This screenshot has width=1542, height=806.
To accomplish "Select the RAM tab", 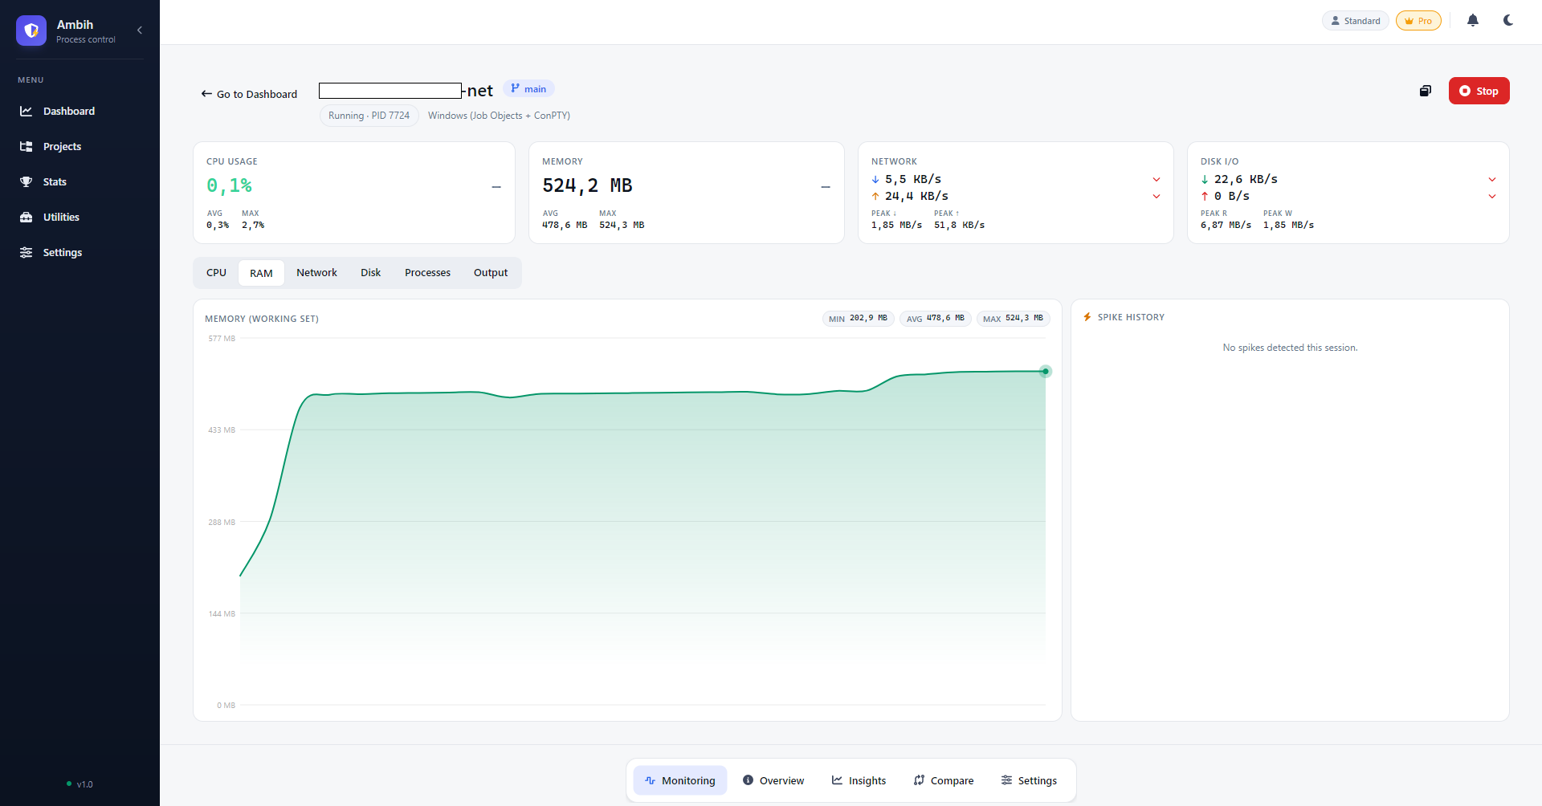I will (261, 273).
